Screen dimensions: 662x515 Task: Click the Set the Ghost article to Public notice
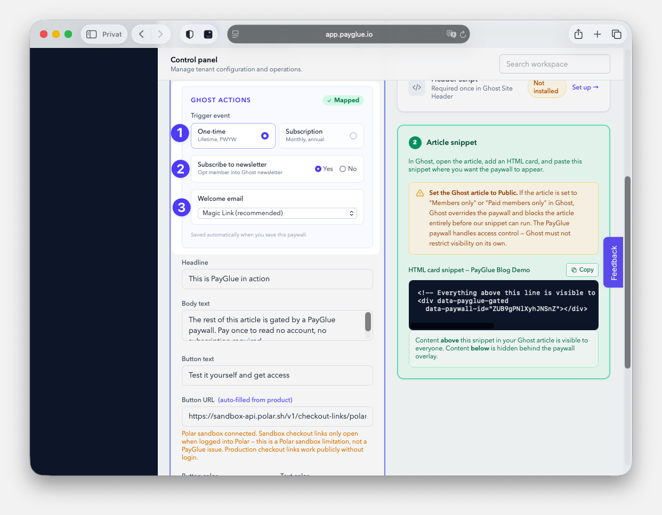(x=504, y=218)
